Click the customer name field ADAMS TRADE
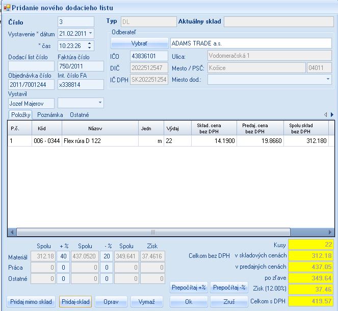Screen dimensions: 338x311 [251, 43]
